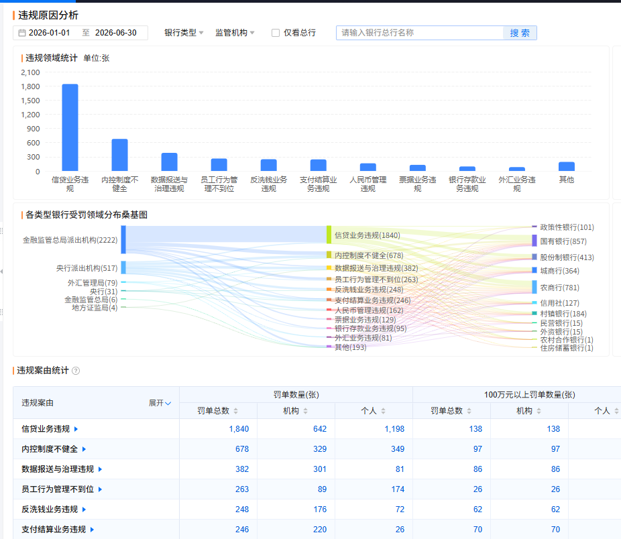Expand the 数据报送与治理违规 row
The height and width of the screenshot is (539, 621).
click(x=100, y=469)
